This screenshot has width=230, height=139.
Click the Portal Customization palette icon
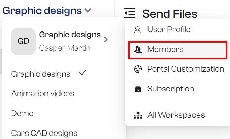click(x=138, y=69)
